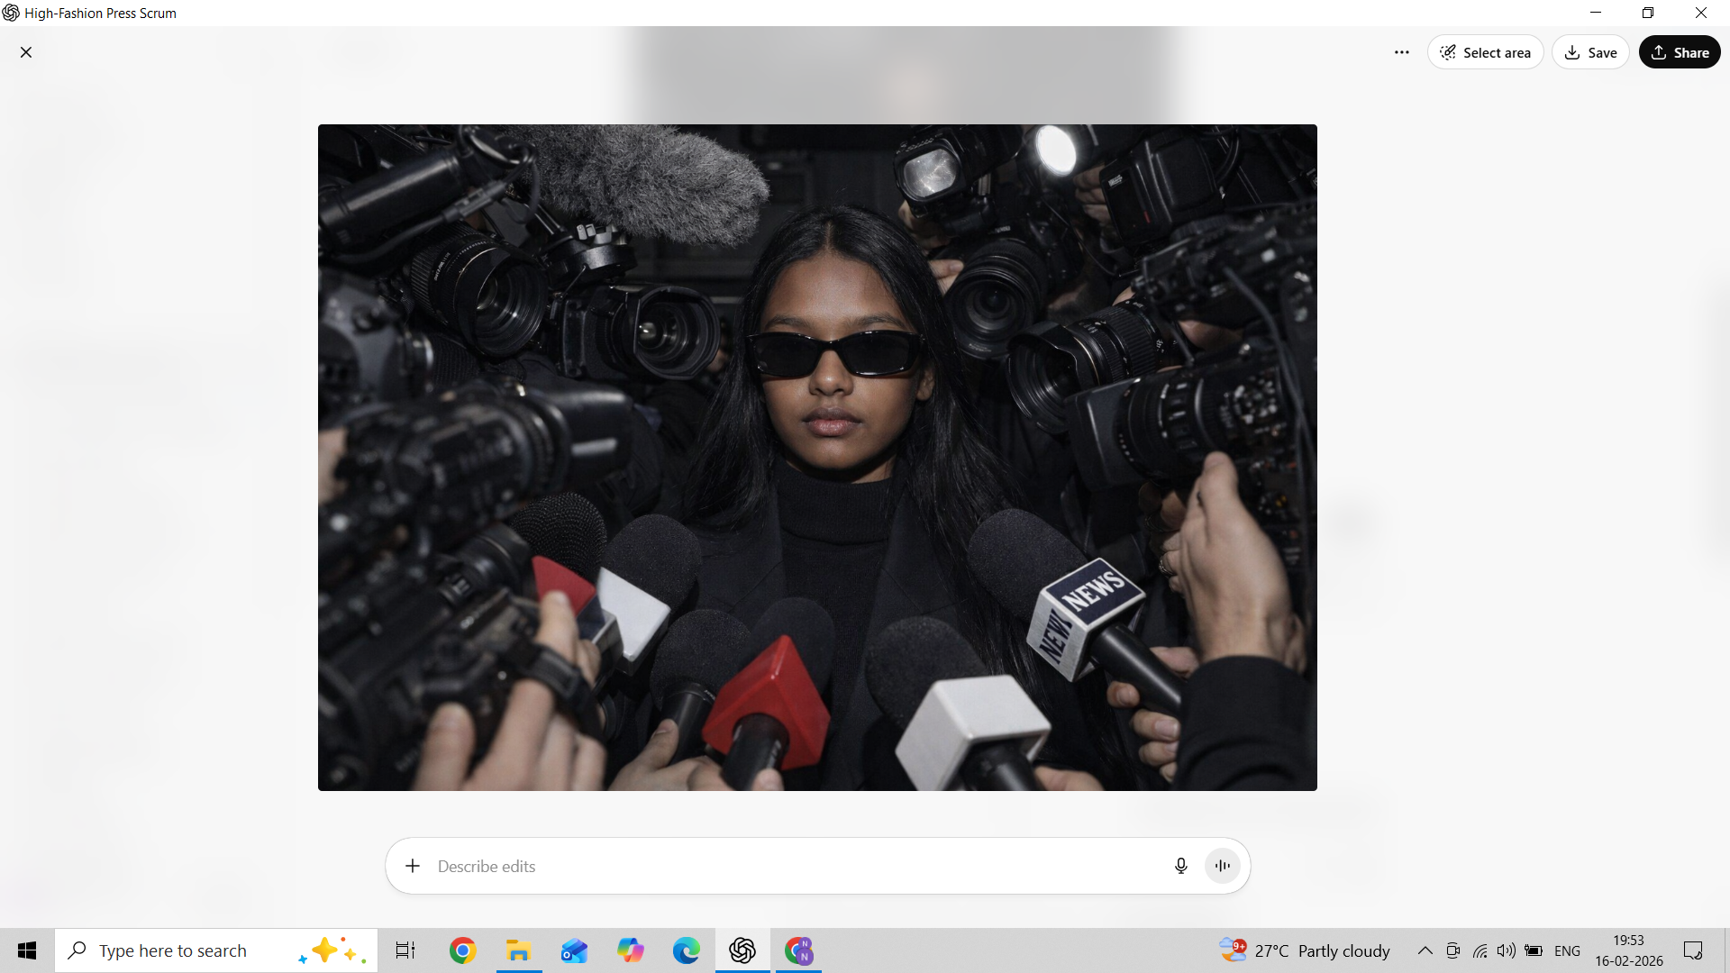Launch Google Chrome from taskbar
This screenshot has height=973, width=1730.
(x=462, y=950)
